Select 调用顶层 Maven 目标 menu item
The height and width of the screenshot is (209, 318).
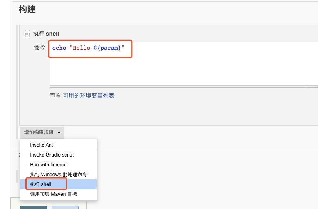tap(59, 194)
